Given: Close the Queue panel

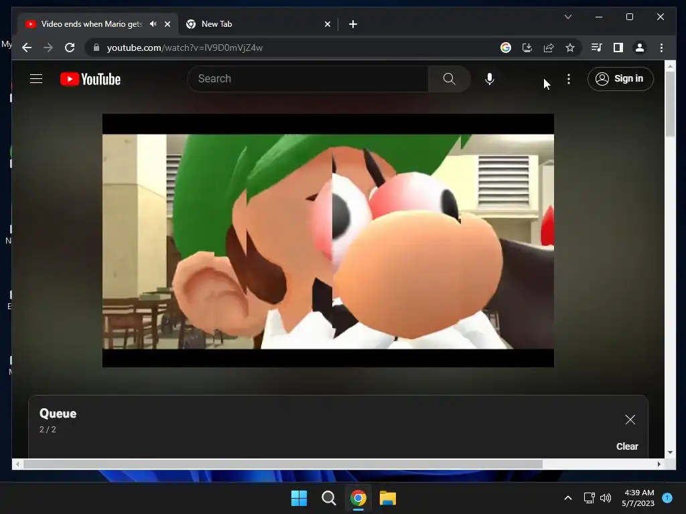Looking at the screenshot, I should [630, 420].
